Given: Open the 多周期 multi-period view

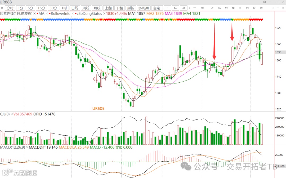Looking at the screenshot, I should (144, 8).
